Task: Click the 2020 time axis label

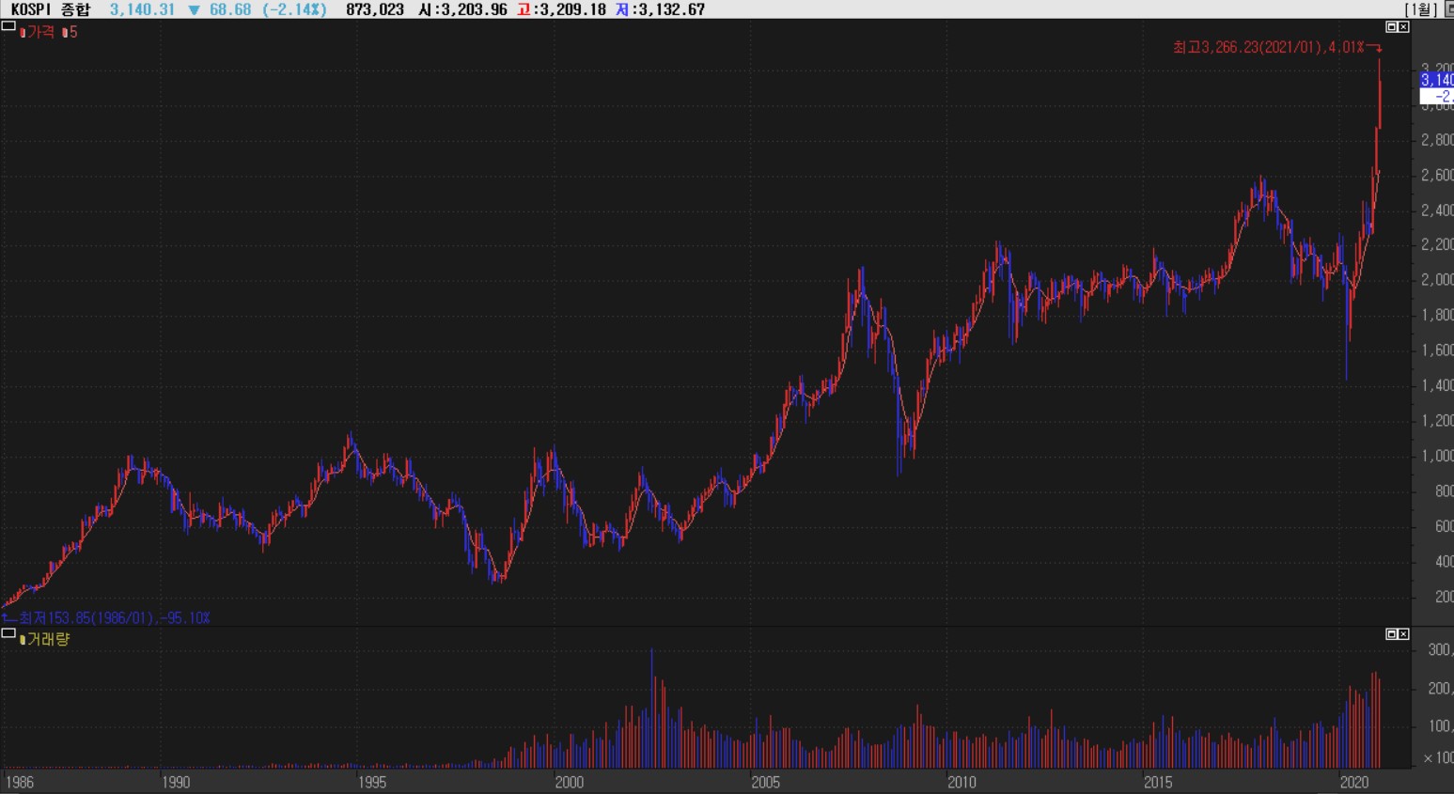Action: click(1353, 782)
